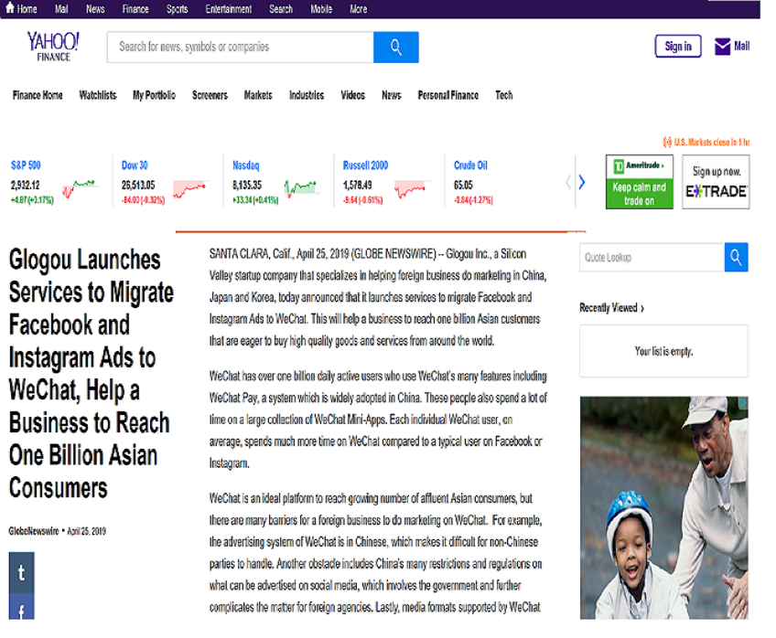The image size is (776, 638).
Task: Go to Finance in the top bar
Action: 135,9
